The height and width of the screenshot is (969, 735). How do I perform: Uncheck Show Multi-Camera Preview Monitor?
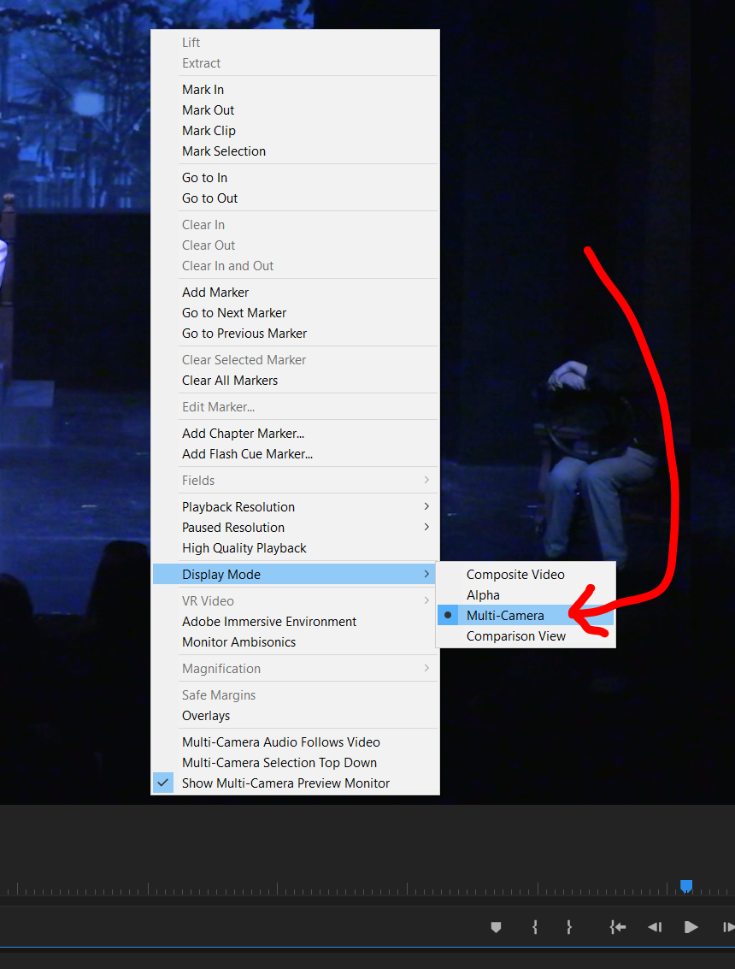coord(285,783)
